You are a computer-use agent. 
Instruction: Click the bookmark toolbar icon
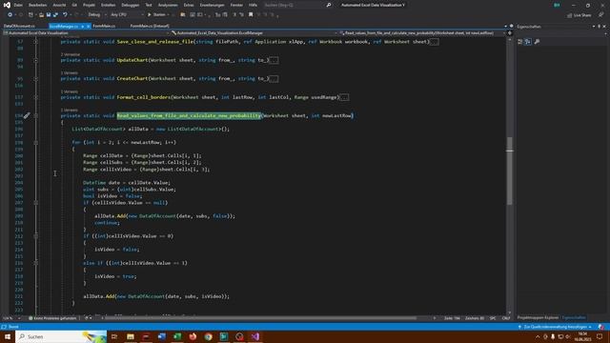click(x=251, y=15)
